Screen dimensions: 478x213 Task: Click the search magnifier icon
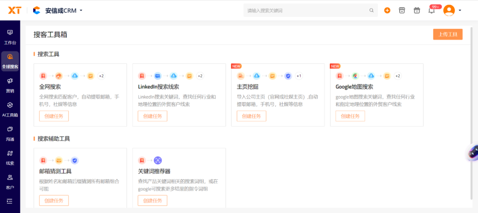372,10
